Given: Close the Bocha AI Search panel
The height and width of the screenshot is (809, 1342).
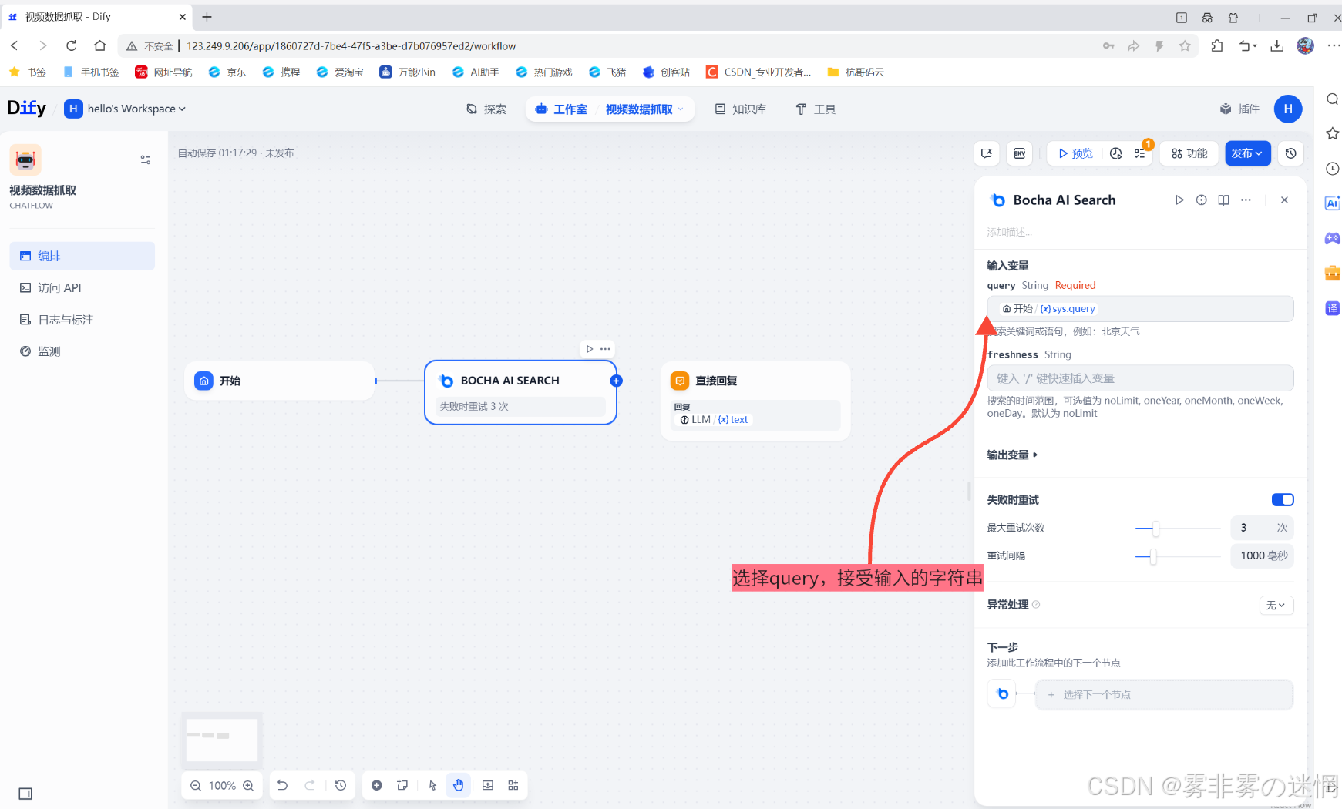Looking at the screenshot, I should [x=1284, y=200].
